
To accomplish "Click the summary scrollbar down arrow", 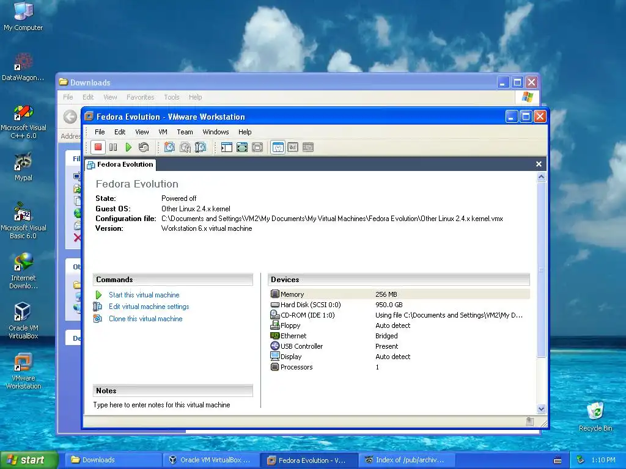I will (542, 409).
